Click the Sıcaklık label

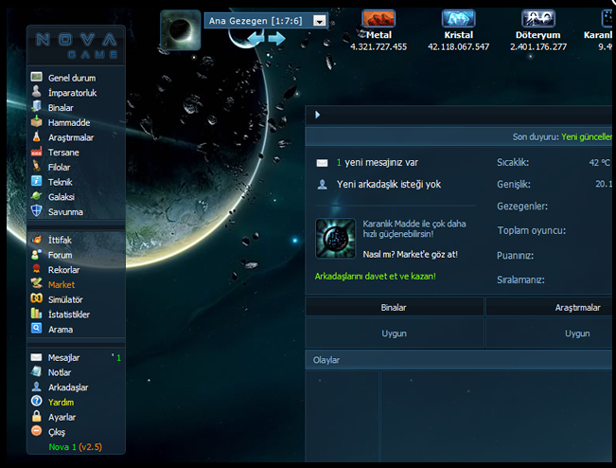(513, 162)
